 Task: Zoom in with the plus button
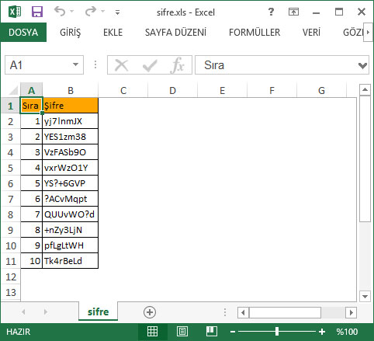coord(322,332)
